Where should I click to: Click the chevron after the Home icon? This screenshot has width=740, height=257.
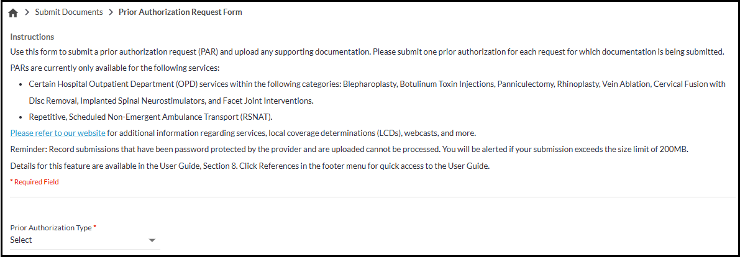click(27, 12)
